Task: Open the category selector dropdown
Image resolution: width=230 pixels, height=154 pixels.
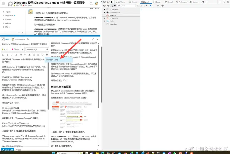Action: 13,49
